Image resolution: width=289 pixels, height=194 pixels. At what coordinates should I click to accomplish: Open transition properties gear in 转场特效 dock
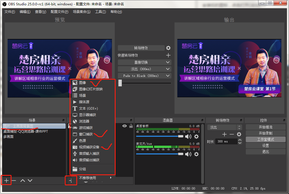239,134
